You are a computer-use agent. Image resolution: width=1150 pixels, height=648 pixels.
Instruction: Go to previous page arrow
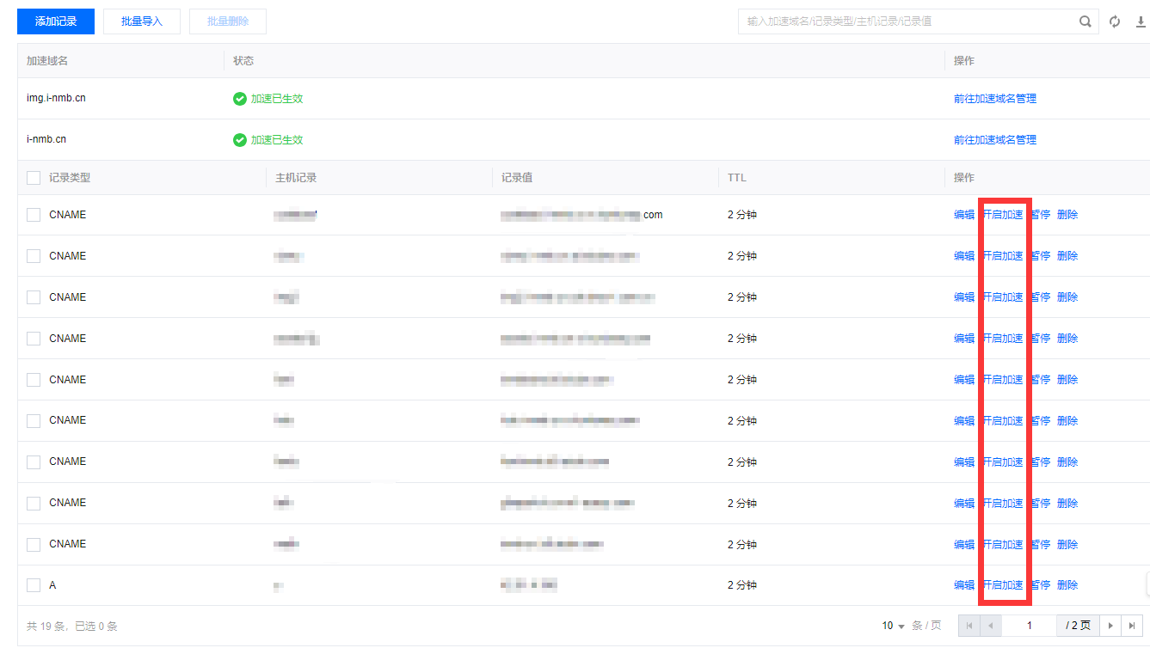point(990,626)
